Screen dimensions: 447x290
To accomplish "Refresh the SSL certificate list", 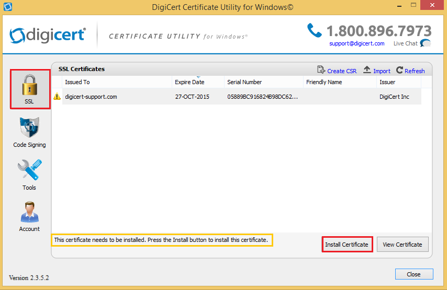I will (410, 71).
